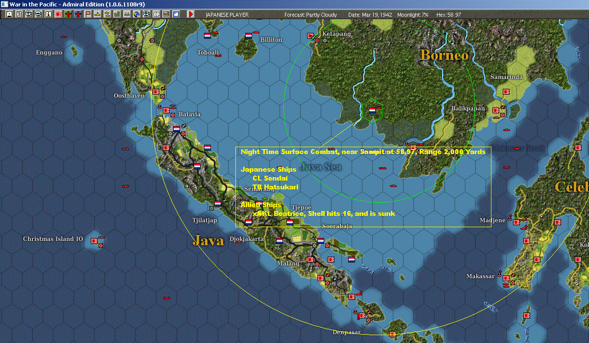589x343 pixels.
Task: Select the Dutch flag base at Batavia
Action: [176, 129]
